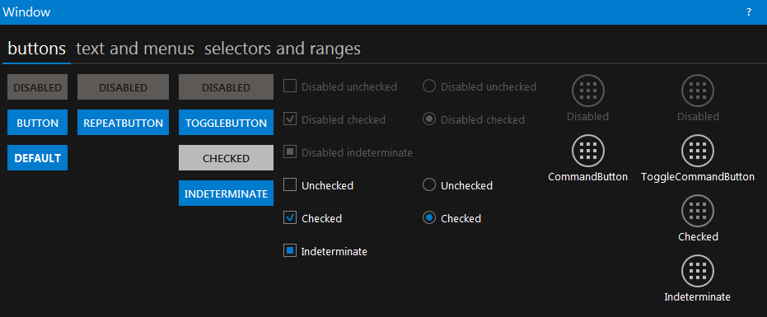This screenshot has height=317, width=767.
Task: Select the buttons tab
Action: [37, 49]
